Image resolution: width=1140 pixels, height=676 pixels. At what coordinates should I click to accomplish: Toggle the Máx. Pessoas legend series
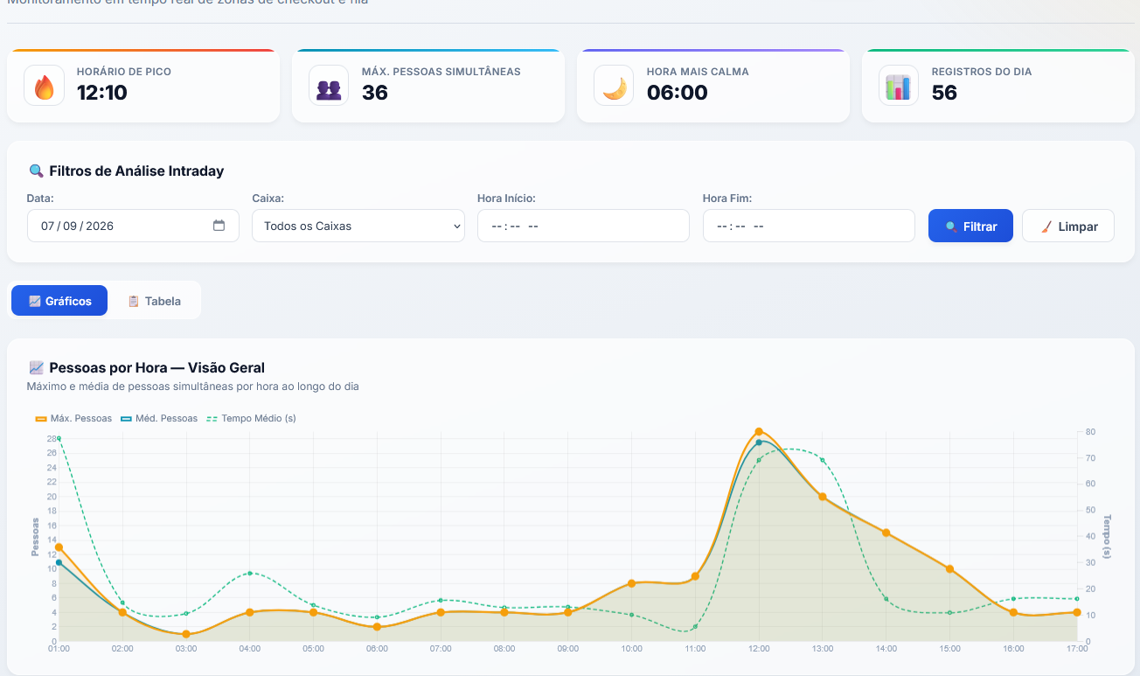[x=73, y=418]
